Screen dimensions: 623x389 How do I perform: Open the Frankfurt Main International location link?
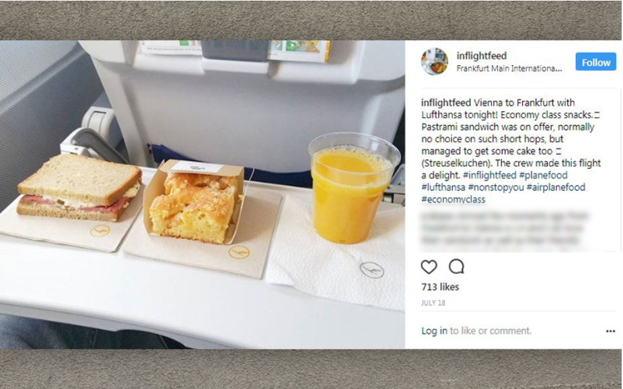point(509,69)
